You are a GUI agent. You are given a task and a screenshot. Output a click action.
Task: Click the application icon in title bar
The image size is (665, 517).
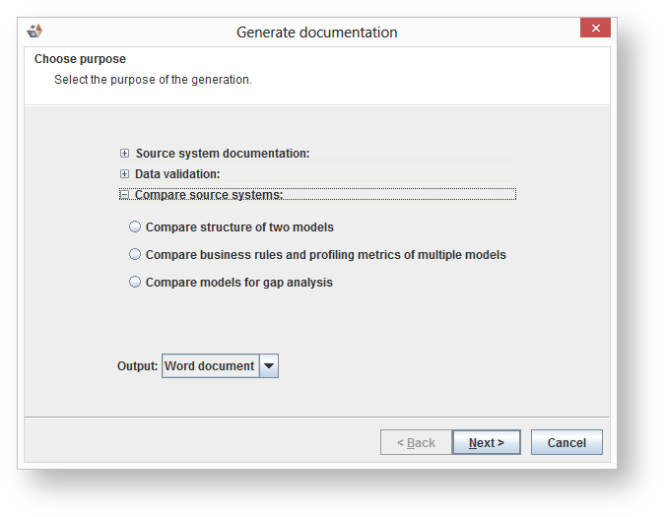34,32
